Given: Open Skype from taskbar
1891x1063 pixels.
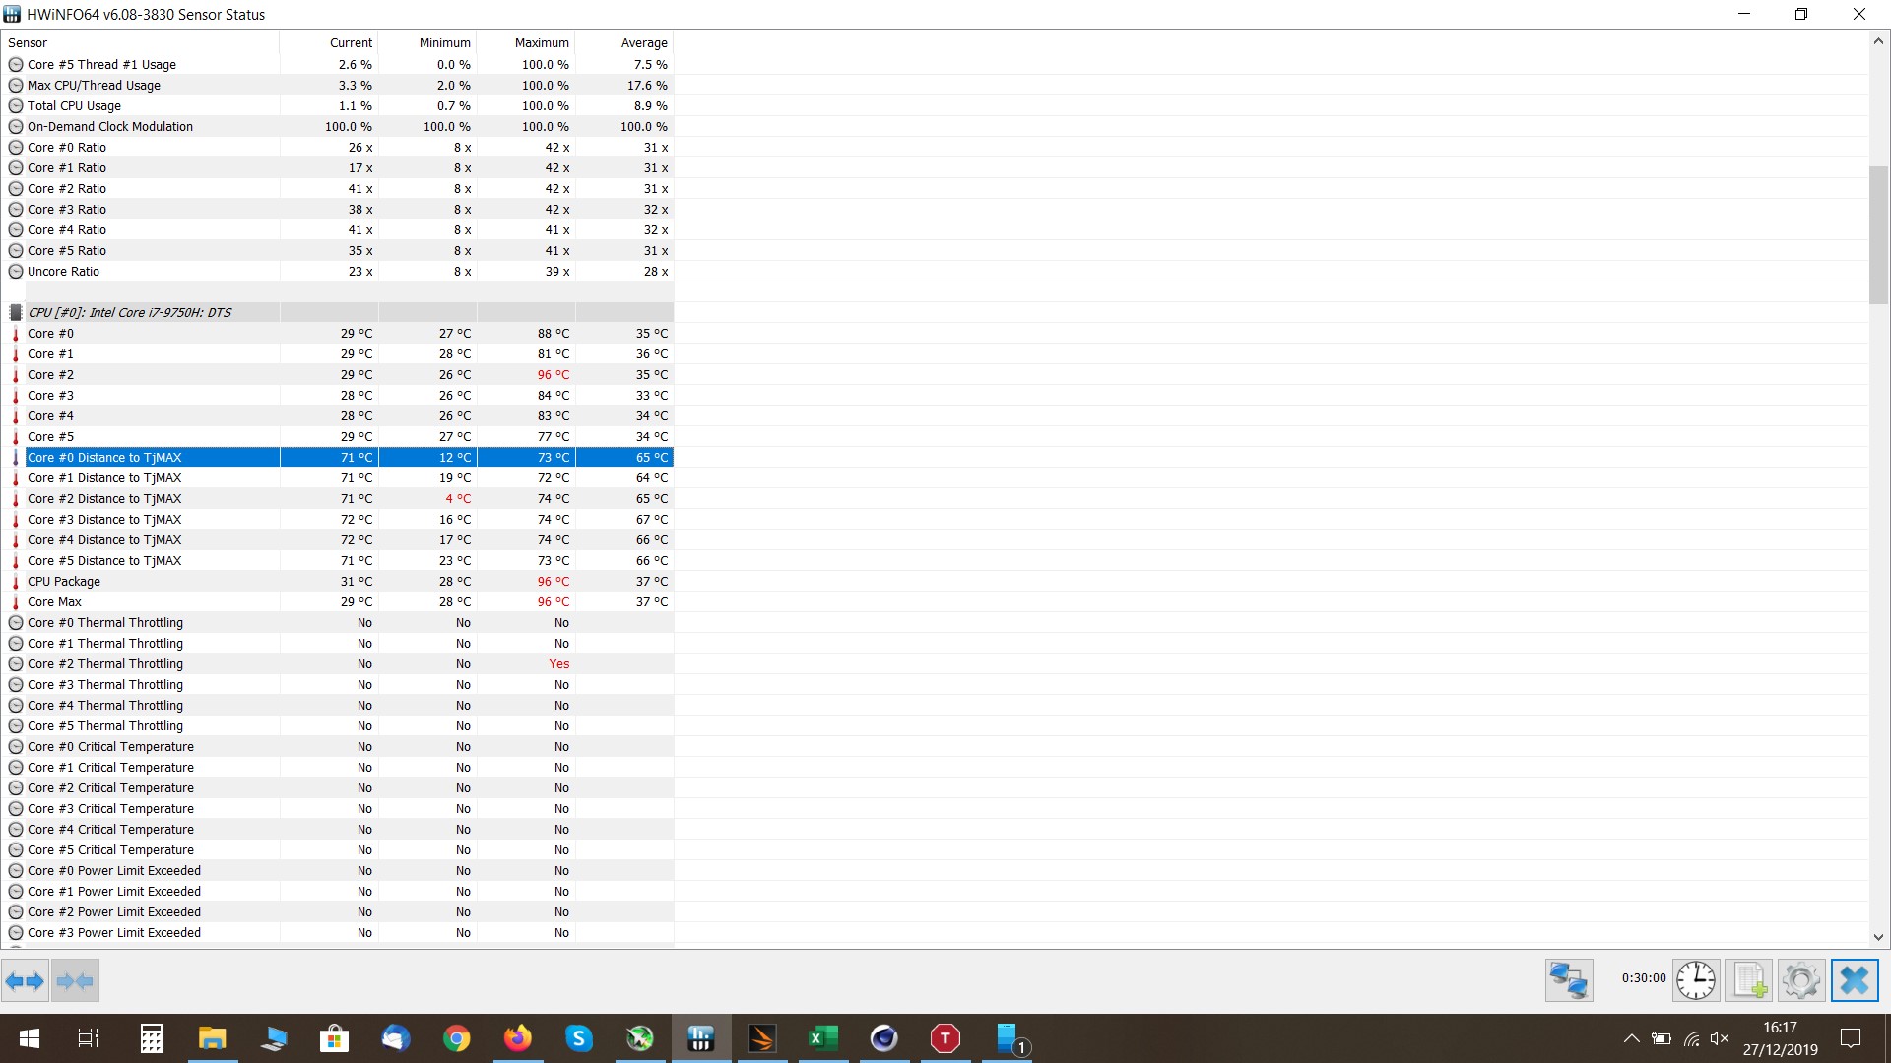Looking at the screenshot, I should (578, 1038).
